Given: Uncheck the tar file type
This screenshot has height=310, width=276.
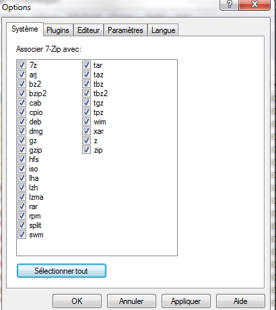Looking at the screenshot, I should [86, 65].
